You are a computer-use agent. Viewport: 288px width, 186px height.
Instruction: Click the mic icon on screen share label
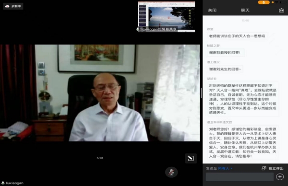[x=138, y=29]
